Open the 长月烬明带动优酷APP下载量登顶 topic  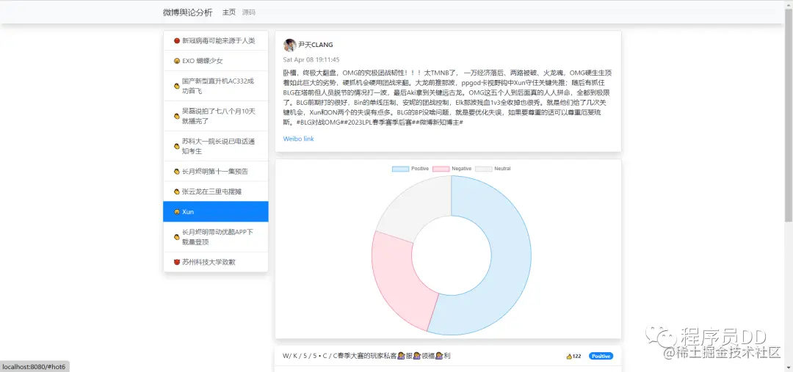click(x=215, y=236)
